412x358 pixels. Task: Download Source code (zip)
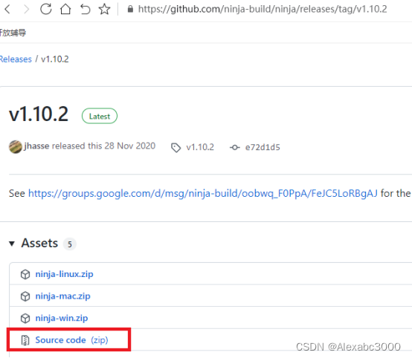[71, 340]
